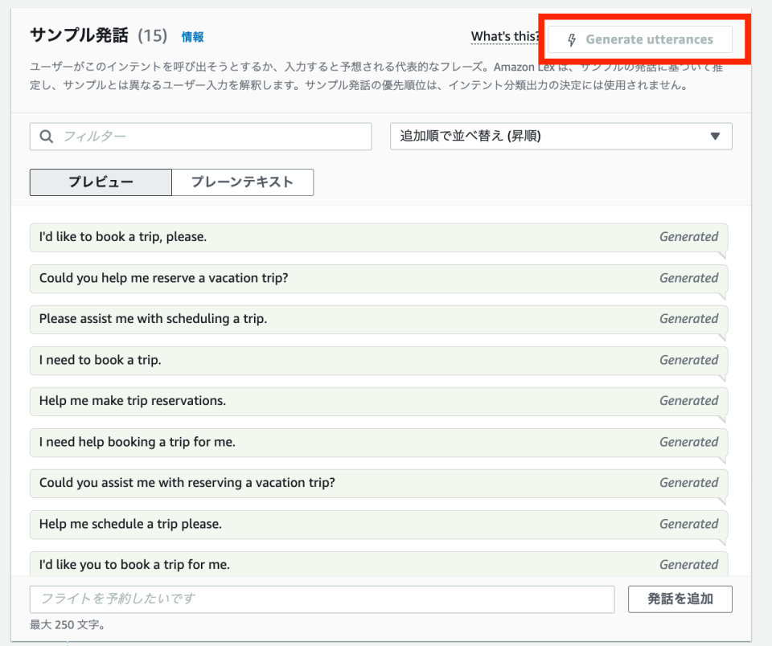Click the Generate utterances button
Image resolution: width=772 pixels, height=646 pixels.
[x=639, y=39]
